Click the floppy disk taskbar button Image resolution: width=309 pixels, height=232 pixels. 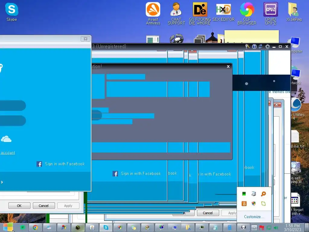215,227
